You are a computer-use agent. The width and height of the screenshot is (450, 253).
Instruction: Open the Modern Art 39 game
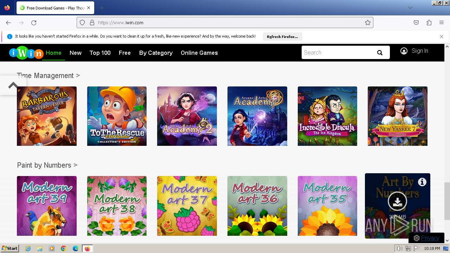pos(47,206)
